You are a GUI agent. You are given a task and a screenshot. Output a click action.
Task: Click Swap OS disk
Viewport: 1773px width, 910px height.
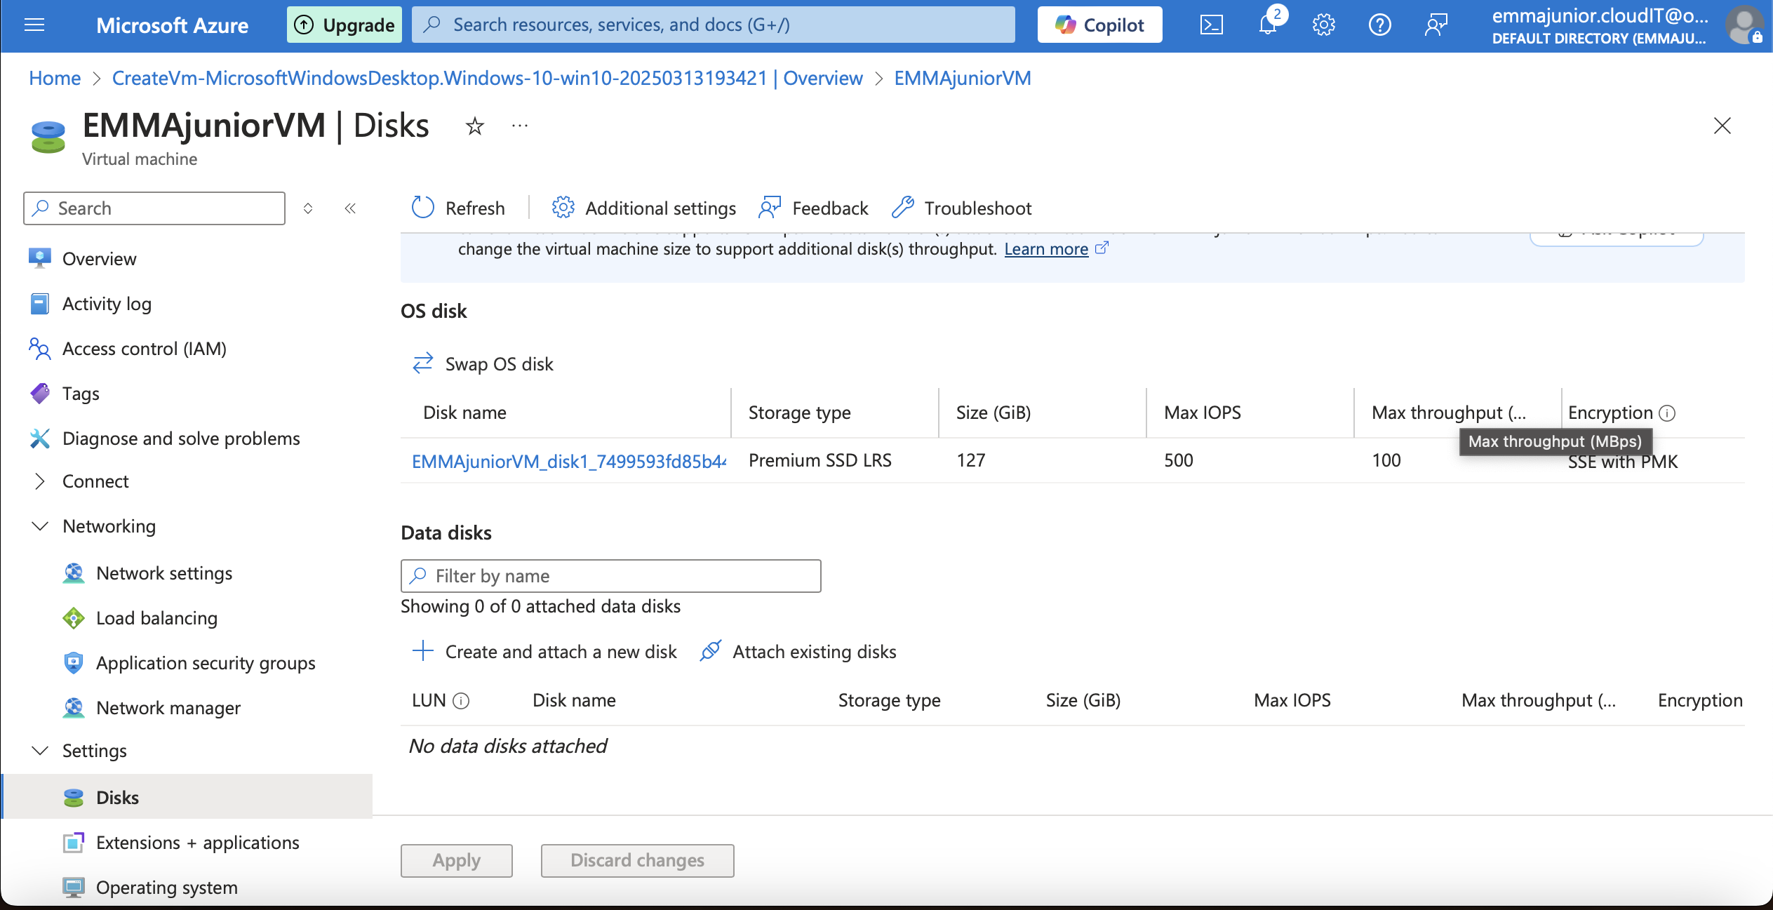pos(482,364)
